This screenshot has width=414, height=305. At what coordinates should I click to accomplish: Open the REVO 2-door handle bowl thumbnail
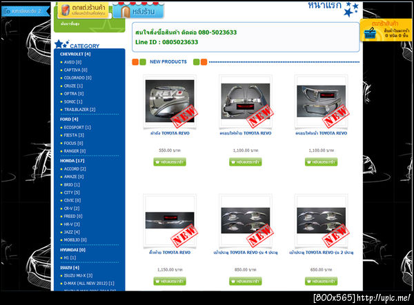(321, 220)
